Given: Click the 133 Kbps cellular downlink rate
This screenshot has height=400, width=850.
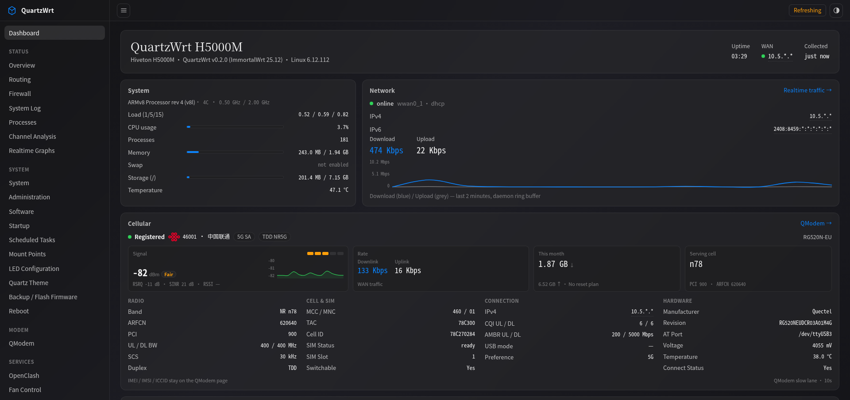Looking at the screenshot, I should tap(372, 270).
